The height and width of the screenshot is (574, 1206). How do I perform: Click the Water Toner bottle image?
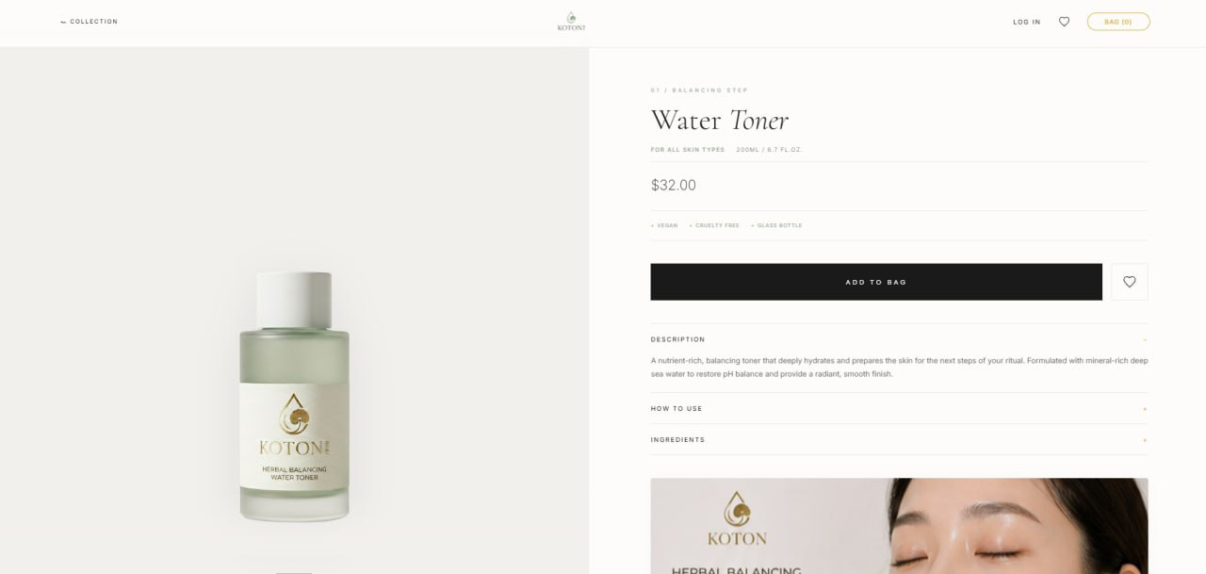[294, 396]
